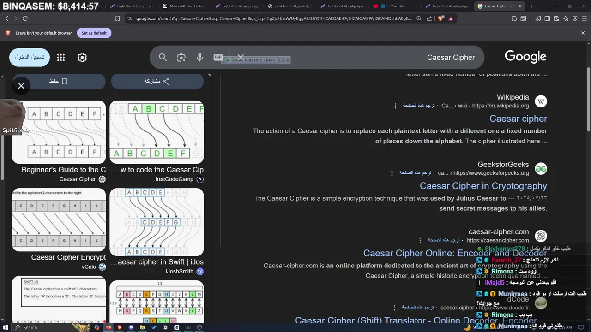Open Google search settings gear

click(x=82, y=57)
